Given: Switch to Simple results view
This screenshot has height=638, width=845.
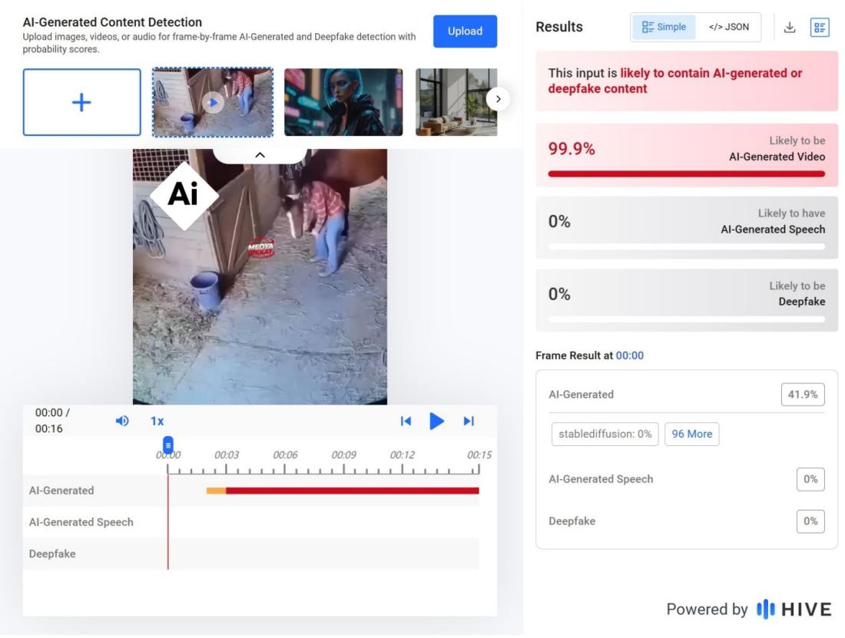Looking at the screenshot, I should point(663,27).
